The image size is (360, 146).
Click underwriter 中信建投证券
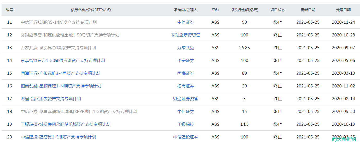point(186,137)
